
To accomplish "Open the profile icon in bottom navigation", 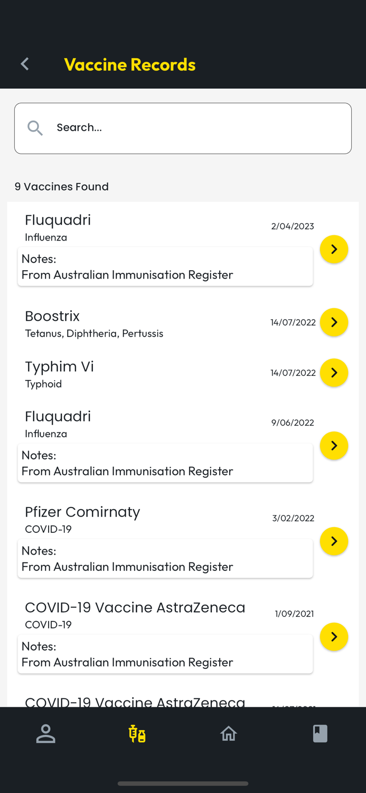I will pyautogui.click(x=45, y=734).
